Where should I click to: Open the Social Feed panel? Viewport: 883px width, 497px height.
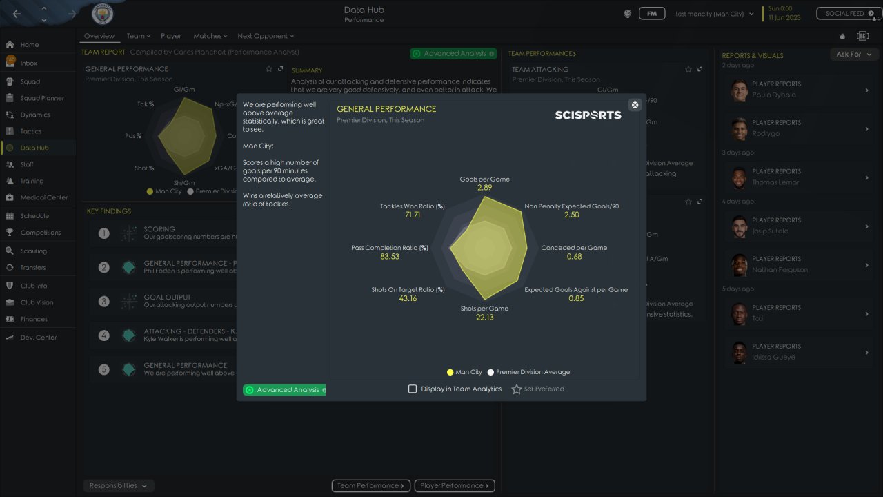849,14
